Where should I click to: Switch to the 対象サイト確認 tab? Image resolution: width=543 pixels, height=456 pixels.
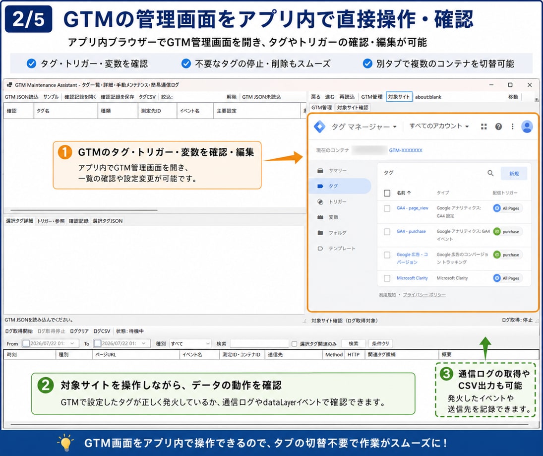point(353,107)
